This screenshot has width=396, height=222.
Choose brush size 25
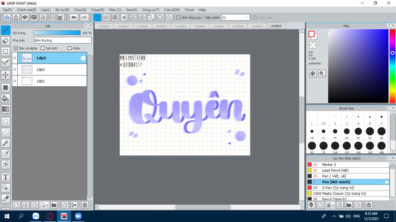point(358,131)
